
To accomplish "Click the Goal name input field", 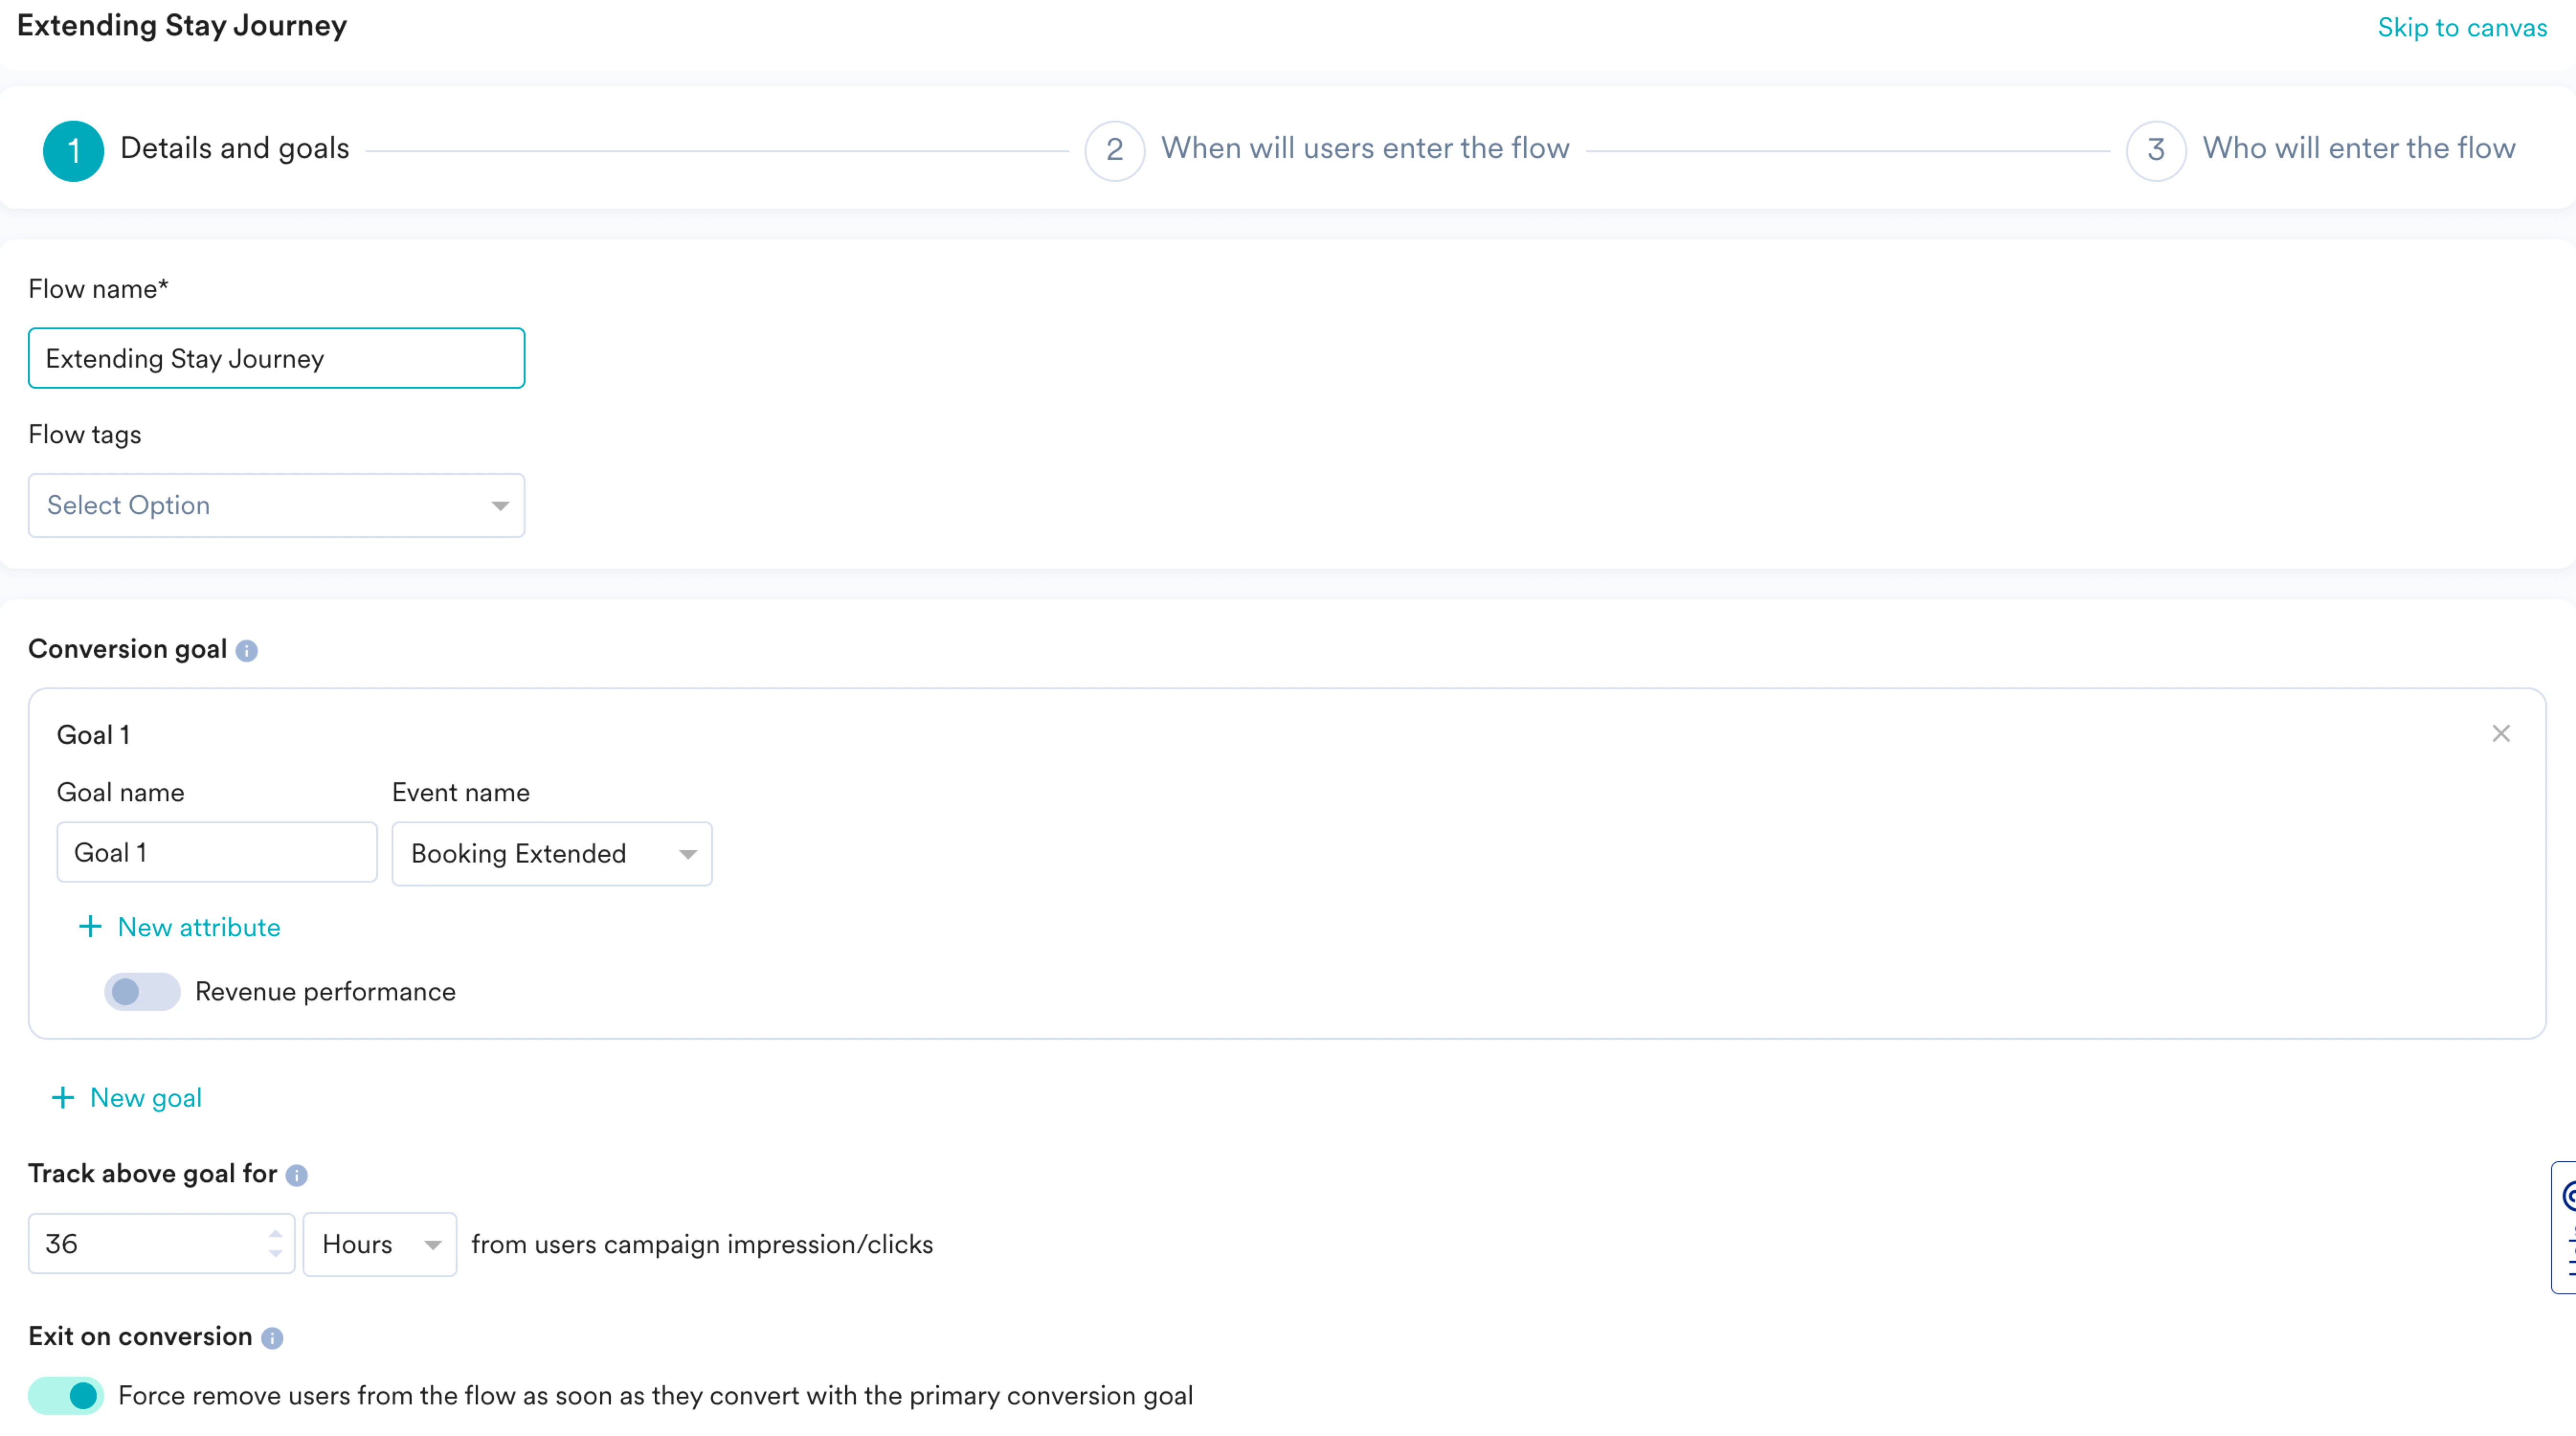I will click(216, 853).
